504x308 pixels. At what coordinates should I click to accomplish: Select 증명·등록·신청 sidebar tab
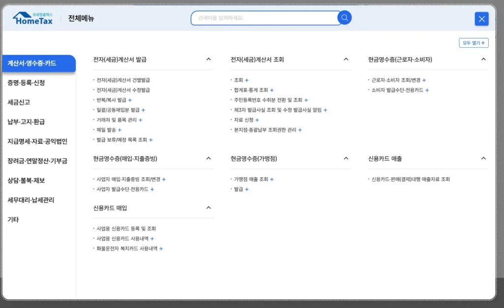point(26,83)
